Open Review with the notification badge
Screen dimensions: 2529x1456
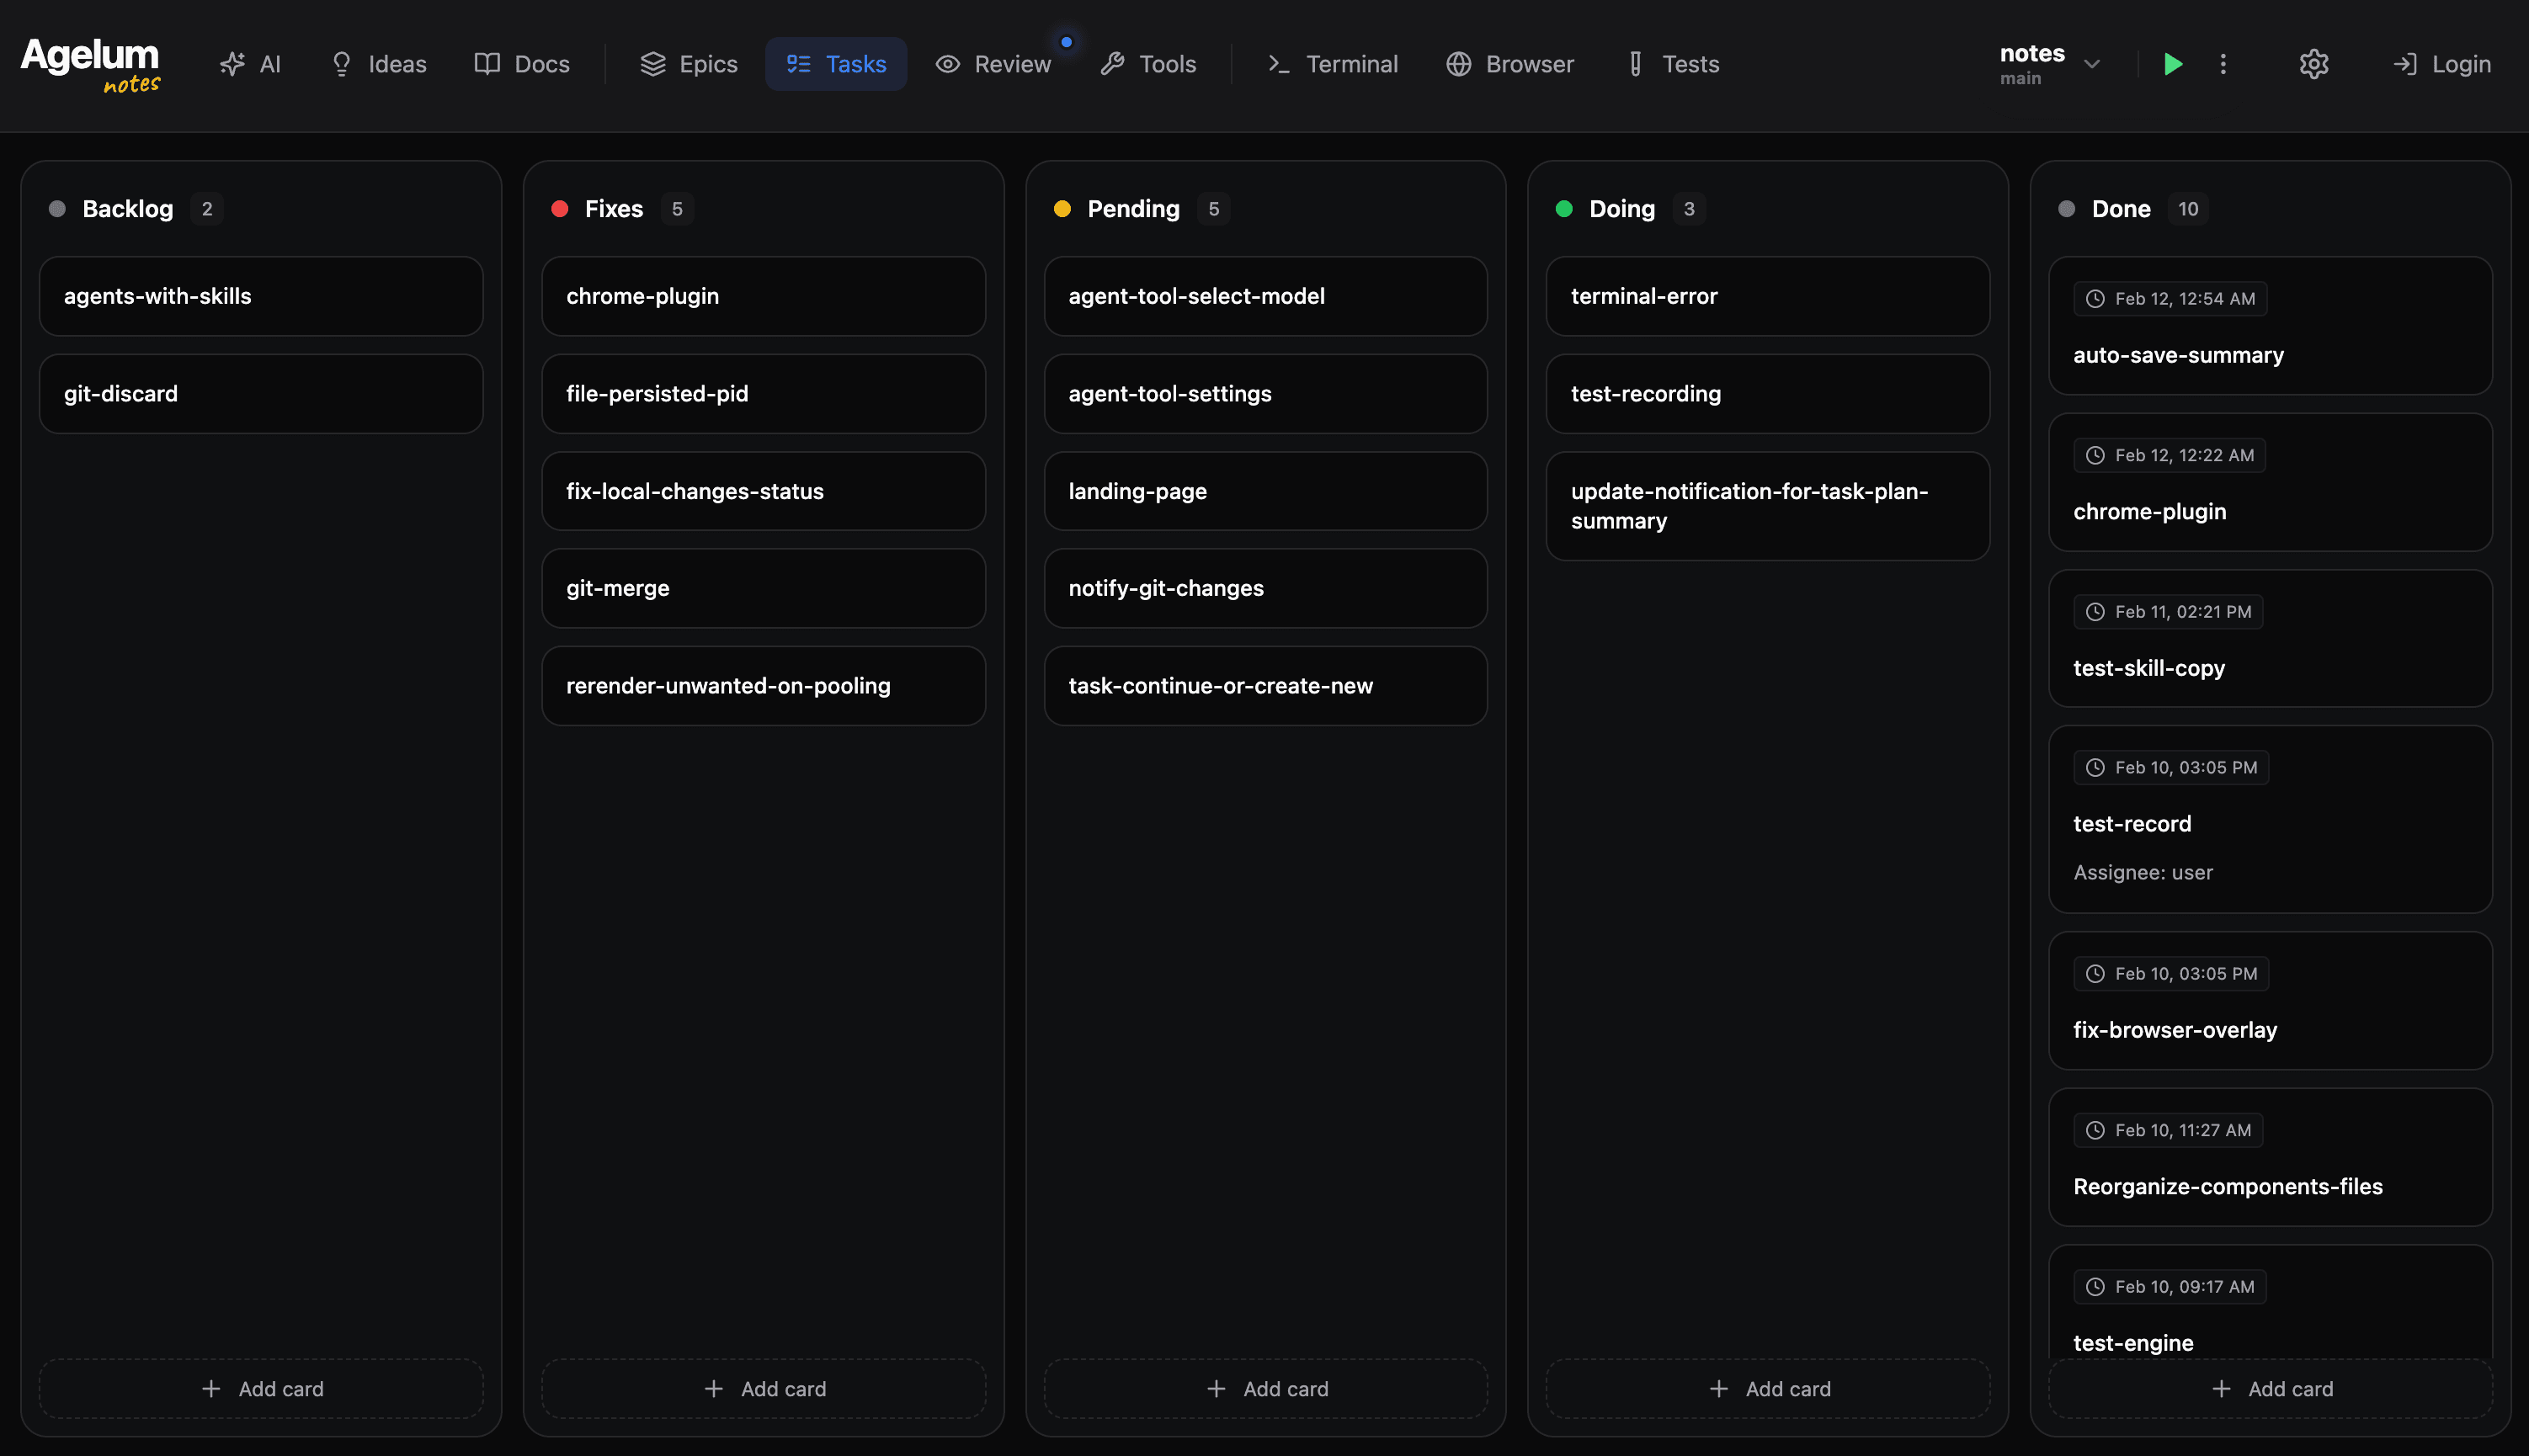click(x=994, y=63)
